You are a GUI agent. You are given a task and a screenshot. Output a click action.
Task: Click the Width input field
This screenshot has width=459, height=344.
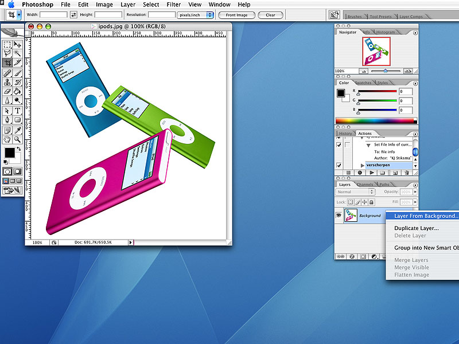[x=53, y=15]
